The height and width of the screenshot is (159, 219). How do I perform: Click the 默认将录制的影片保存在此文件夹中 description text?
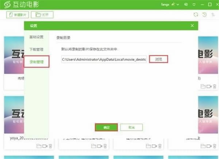point(89,49)
